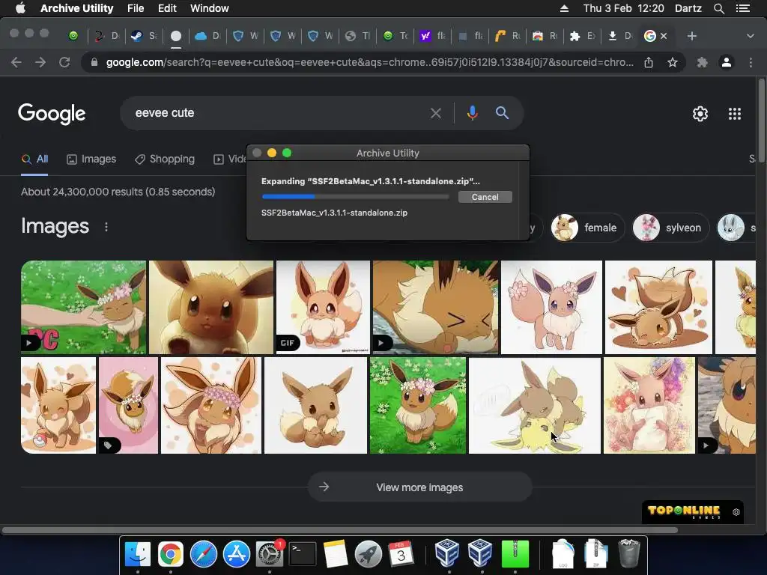Screen dimensions: 767x575
Task: Start voice search with microphone icon
Action: 472,113
